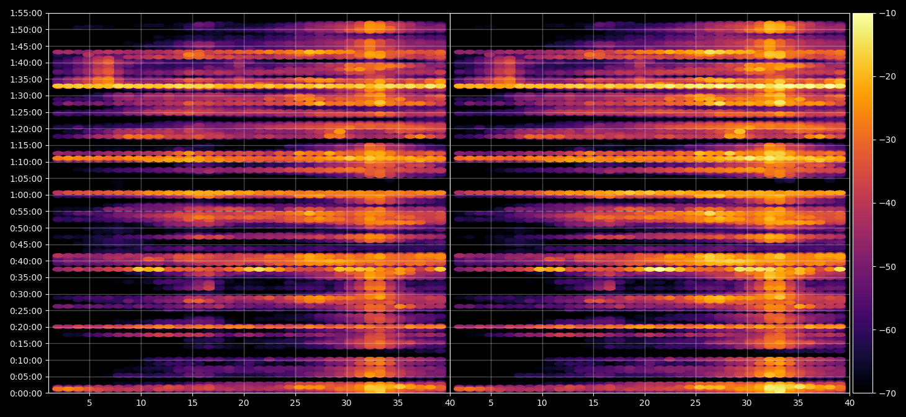Click the left plot's x-axis label 5
This screenshot has height=417, width=906.
(89, 403)
